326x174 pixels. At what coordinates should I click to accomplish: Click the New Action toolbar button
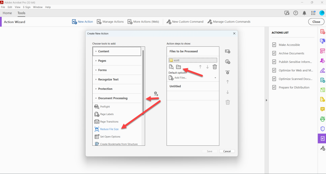[x=82, y=22]
